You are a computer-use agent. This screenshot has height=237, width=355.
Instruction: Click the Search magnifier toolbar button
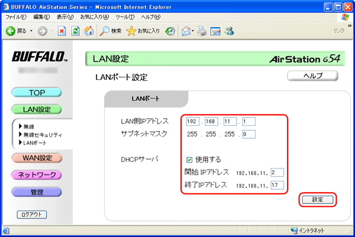pos(111,31)
